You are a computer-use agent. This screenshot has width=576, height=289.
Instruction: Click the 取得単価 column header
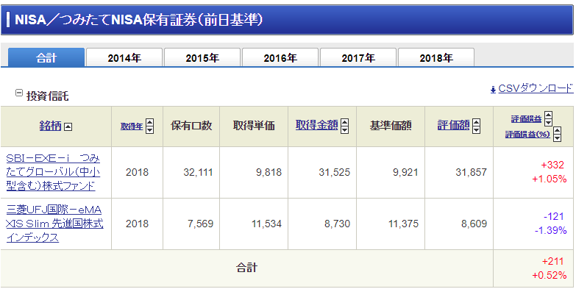pos(254,126)
